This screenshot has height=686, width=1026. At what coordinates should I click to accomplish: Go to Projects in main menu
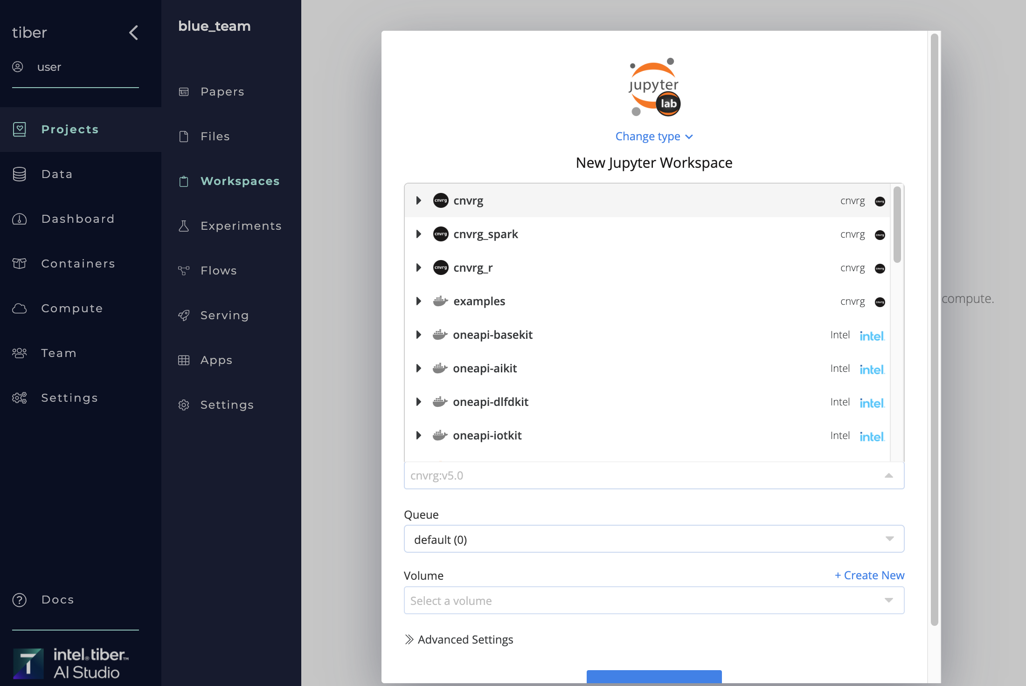(x=70, y=130)
